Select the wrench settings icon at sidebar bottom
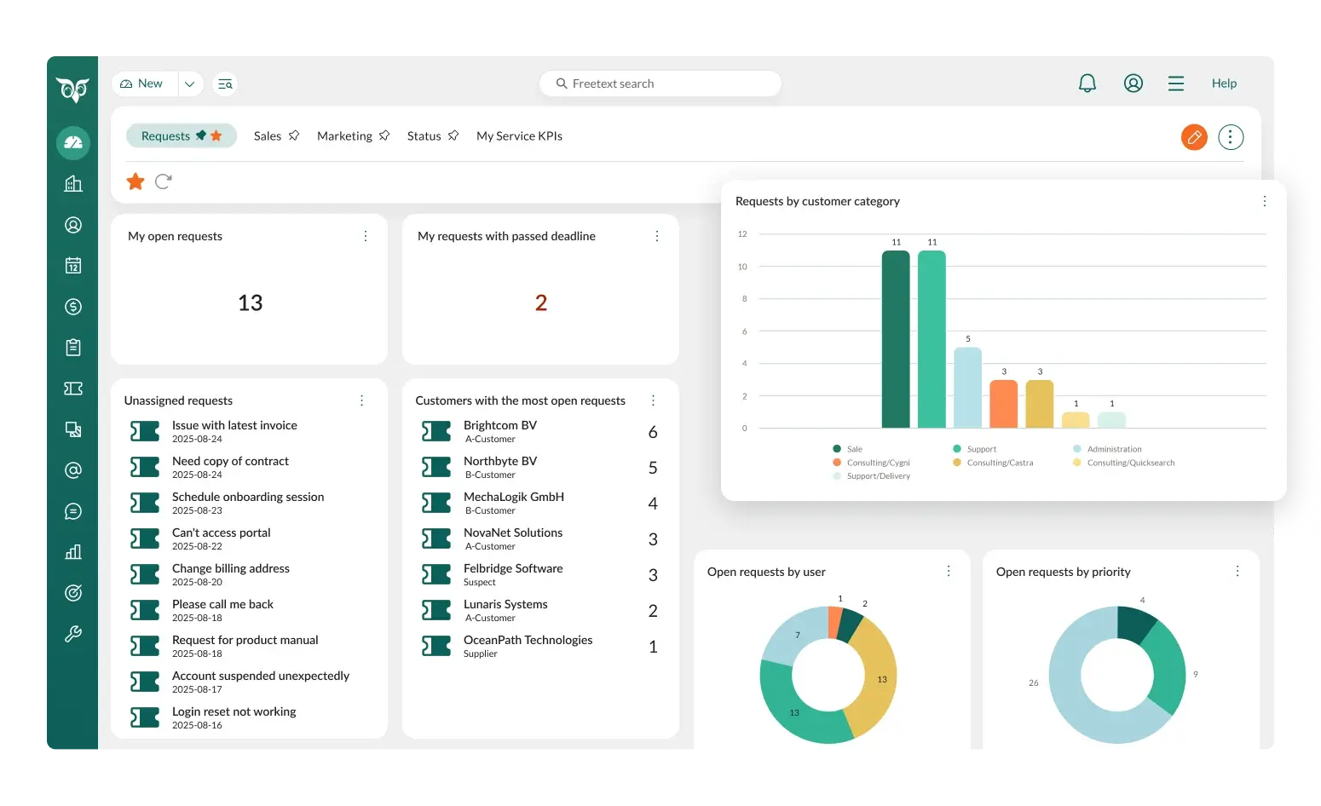This screenshot has height=806, width=1321. coord(72,633)
